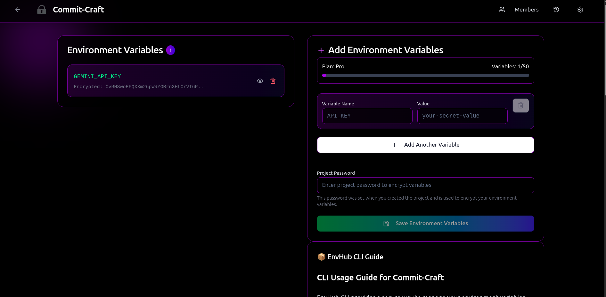Click the GEMINI_API_KEY variable name
The image size is (606, 297).
click(x=97, y=76)
